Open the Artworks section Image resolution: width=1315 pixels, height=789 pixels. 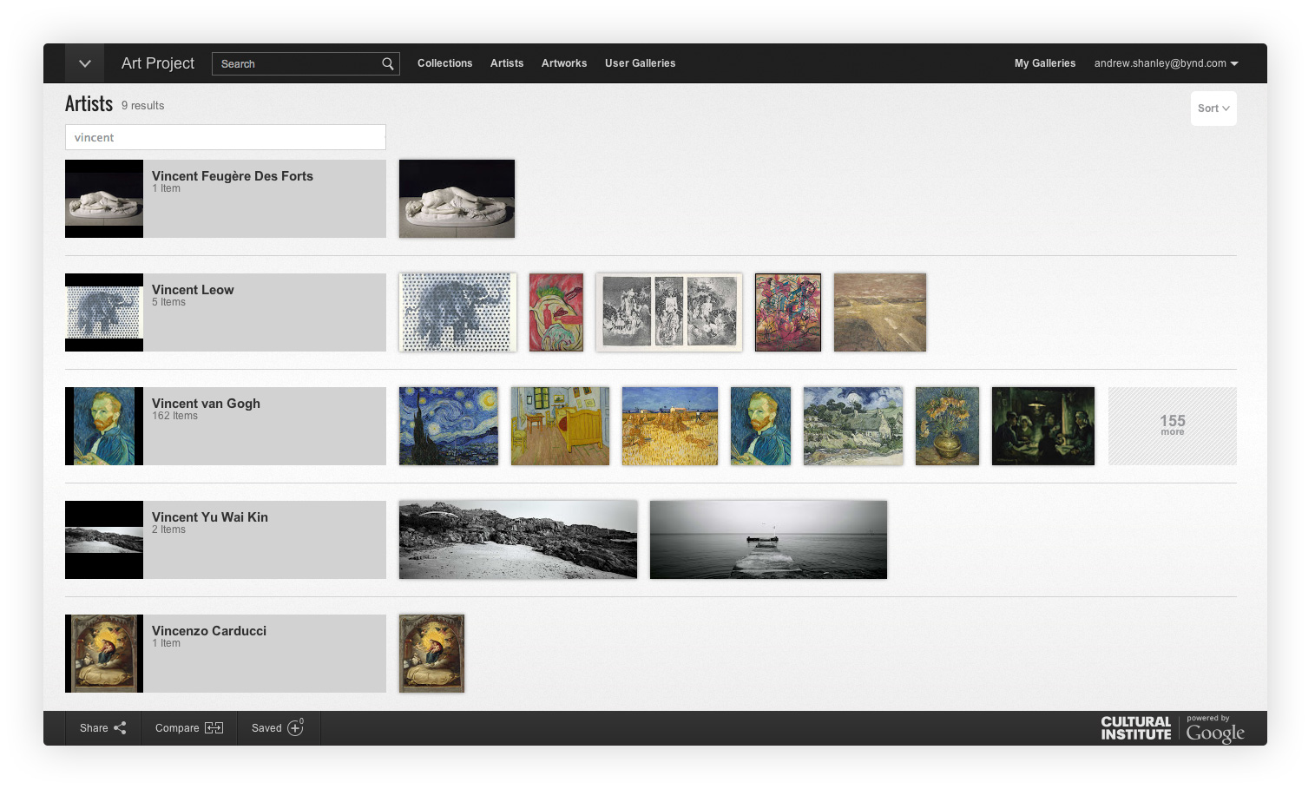point(564,63)
